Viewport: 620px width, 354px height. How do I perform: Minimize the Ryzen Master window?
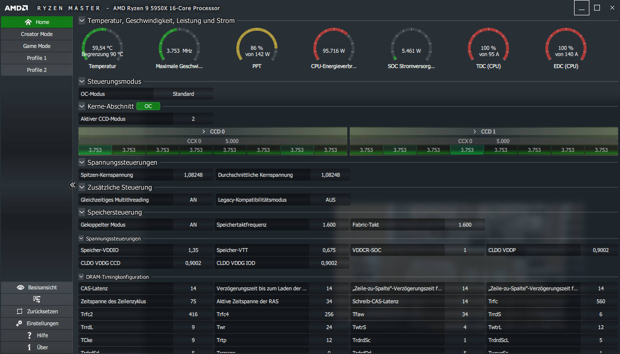[582, 8]
